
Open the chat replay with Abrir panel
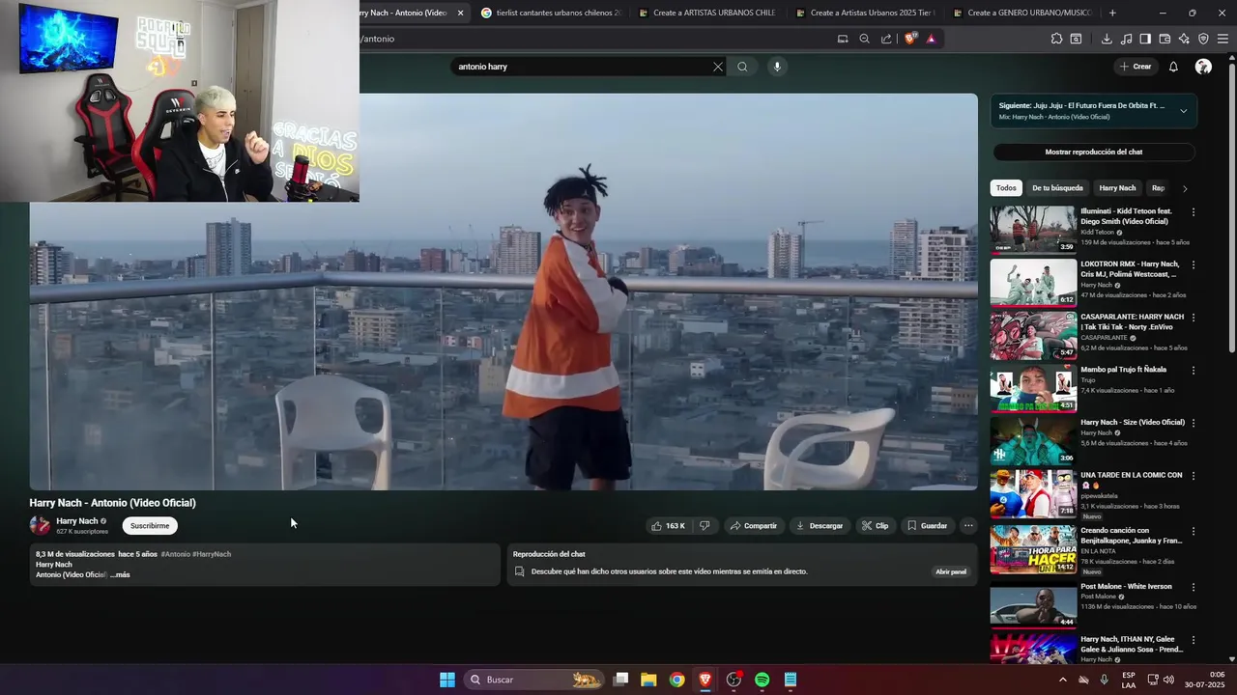pos(951,571)
